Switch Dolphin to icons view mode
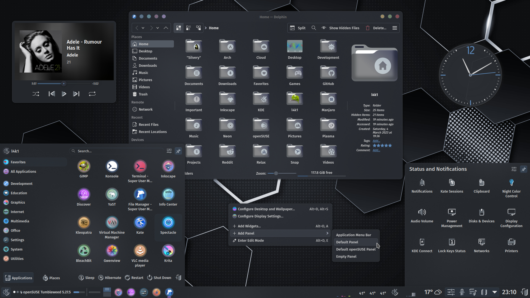530x298 pixels. click(x=179, y=28)
